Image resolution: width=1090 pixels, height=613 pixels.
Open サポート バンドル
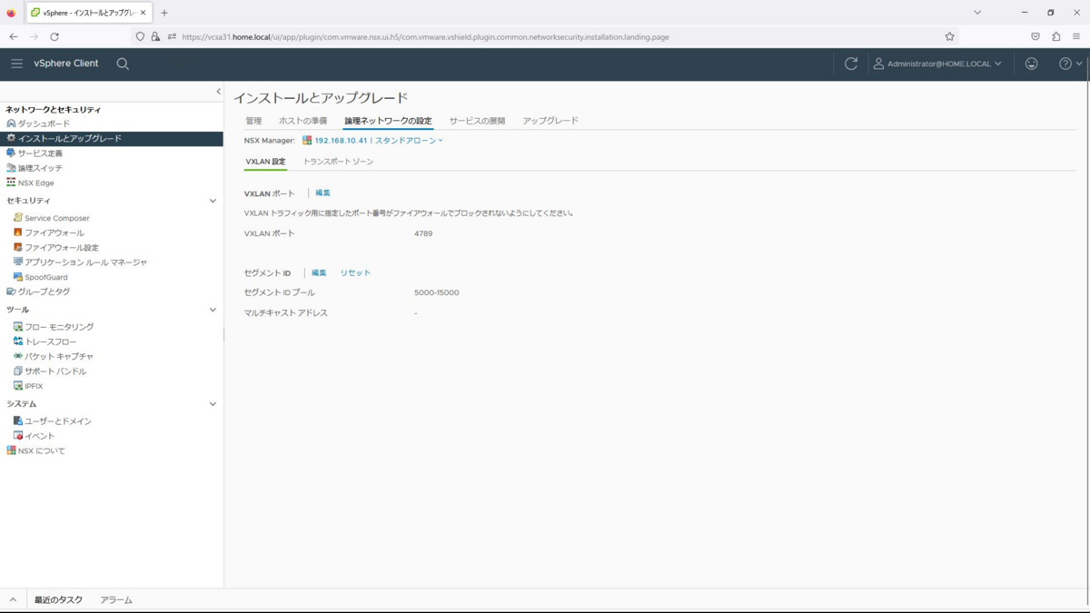point(54,371)
